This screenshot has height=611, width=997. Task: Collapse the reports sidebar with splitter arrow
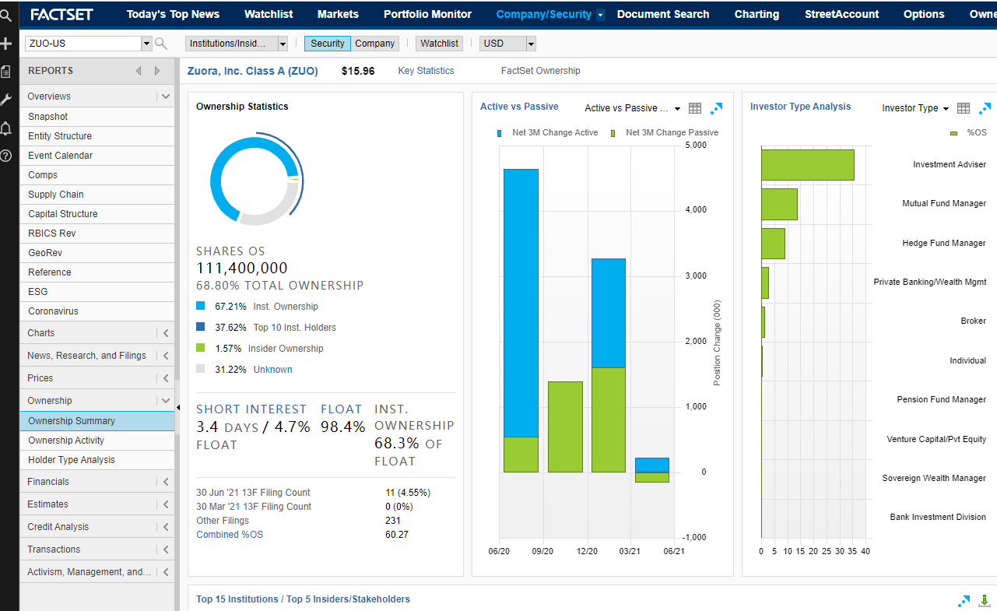pos(177,407)
